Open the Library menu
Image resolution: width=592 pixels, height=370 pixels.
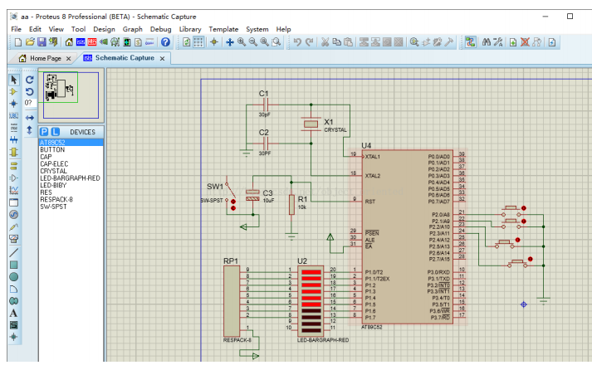[x=190, y=29]
